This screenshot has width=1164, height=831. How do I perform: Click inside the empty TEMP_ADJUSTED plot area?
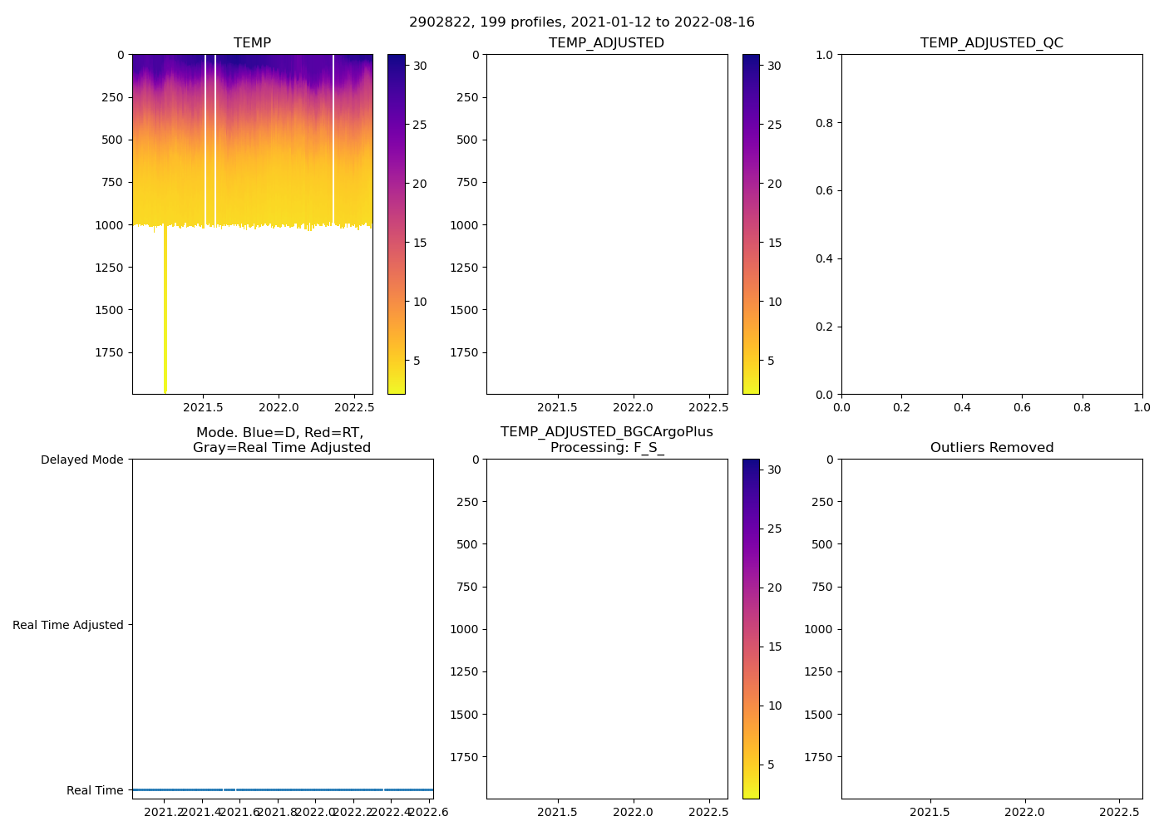tap(606, 224)
